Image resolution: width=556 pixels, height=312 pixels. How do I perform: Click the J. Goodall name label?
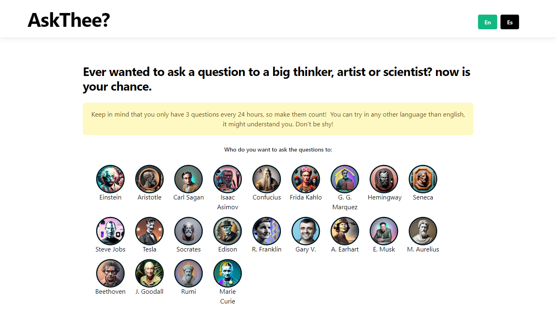coord(149,292)
